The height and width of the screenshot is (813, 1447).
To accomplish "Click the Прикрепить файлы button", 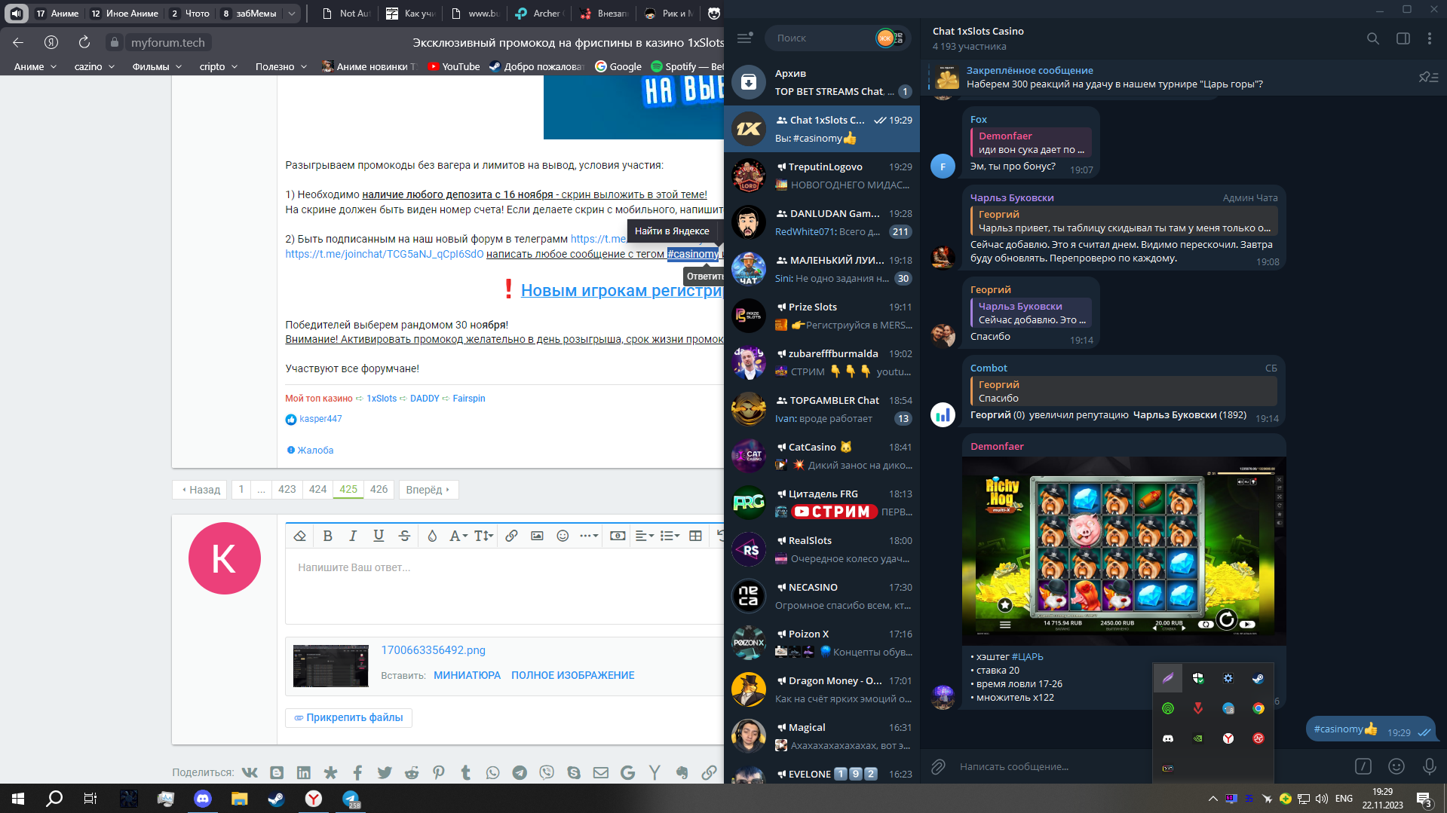I will coord(348,717).
